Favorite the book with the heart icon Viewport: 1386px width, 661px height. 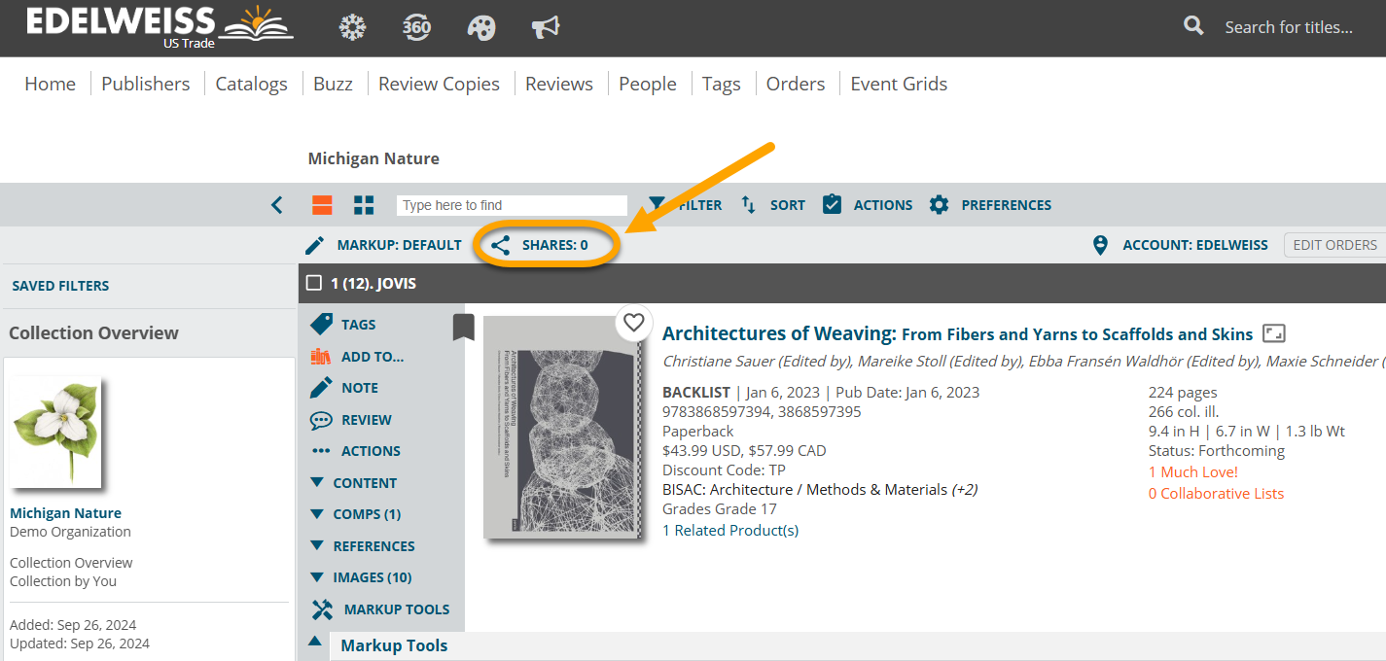click(x=634, y=322)
